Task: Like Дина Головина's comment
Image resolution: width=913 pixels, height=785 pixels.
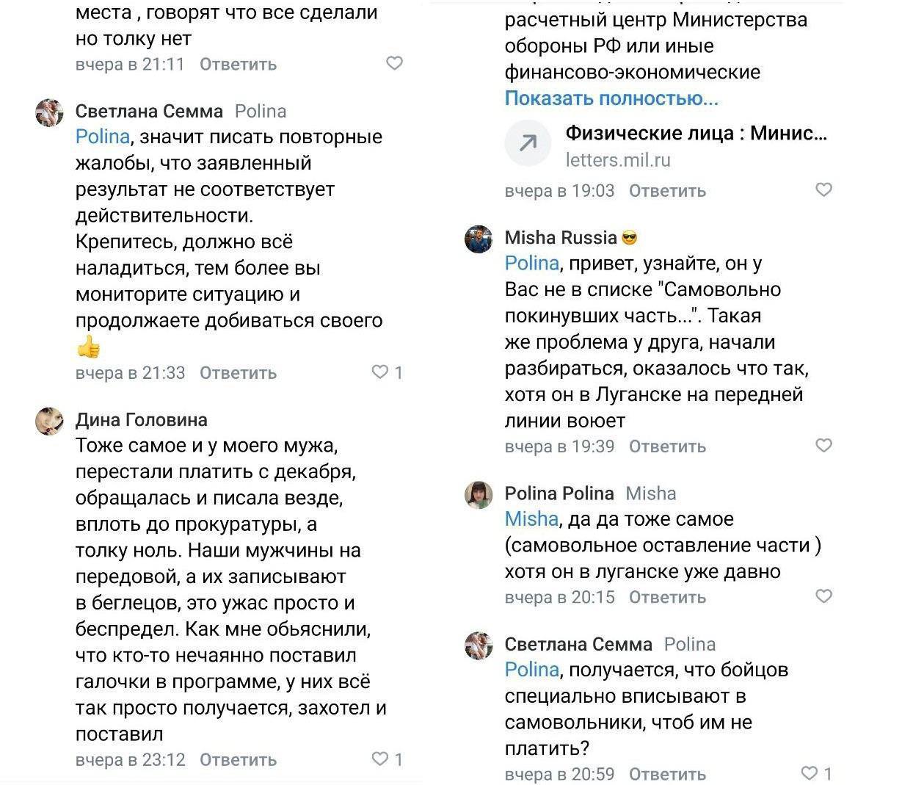Action: pos(380,759)
